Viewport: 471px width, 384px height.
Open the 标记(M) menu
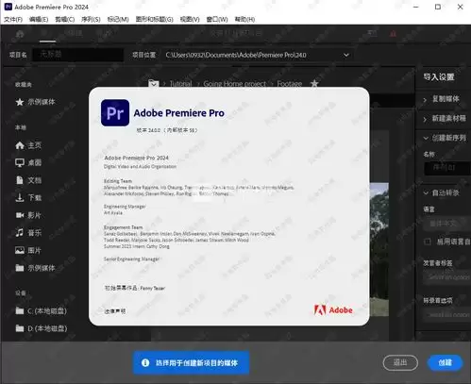tap(118, 20)
